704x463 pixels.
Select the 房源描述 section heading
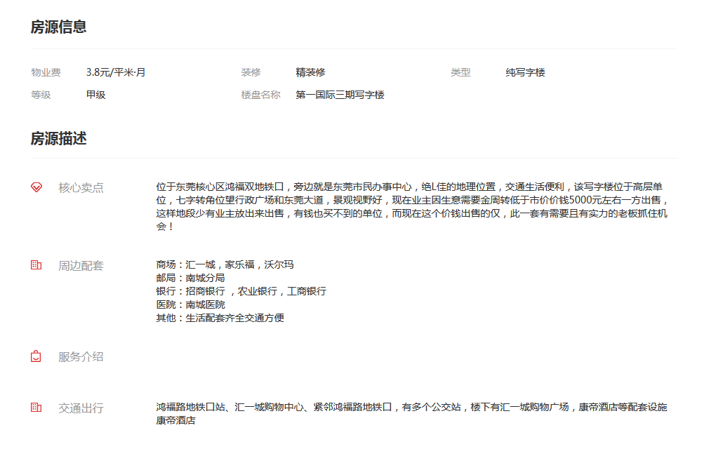point(58,138)
